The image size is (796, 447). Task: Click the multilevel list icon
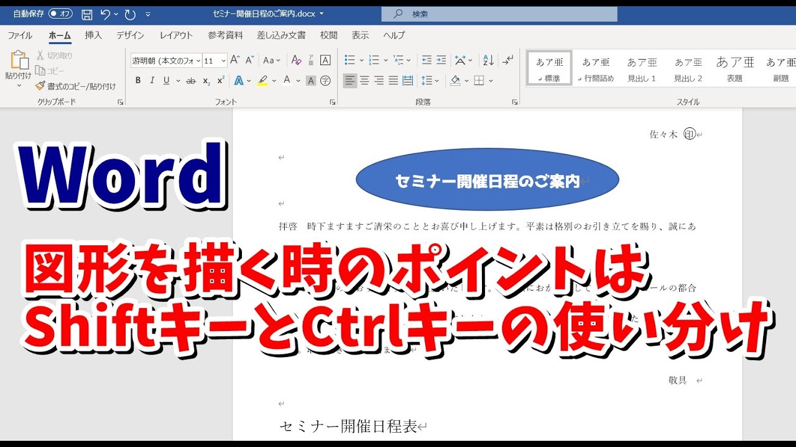click(x=399, y=60)
